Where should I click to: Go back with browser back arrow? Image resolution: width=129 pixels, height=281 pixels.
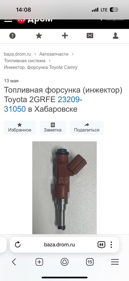click(14, 262)
